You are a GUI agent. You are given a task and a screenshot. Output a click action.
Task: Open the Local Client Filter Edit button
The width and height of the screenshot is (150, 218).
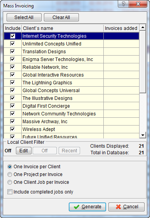tap(24, 151)
